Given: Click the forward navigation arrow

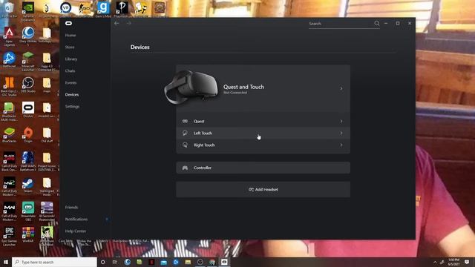Looking at the screenshot, I should point(128,23).
